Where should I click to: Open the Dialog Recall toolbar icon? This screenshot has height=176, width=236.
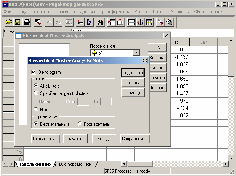(37, 22)
